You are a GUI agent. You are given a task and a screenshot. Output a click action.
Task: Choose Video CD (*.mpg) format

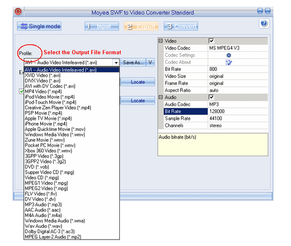(x=72, y=177)
